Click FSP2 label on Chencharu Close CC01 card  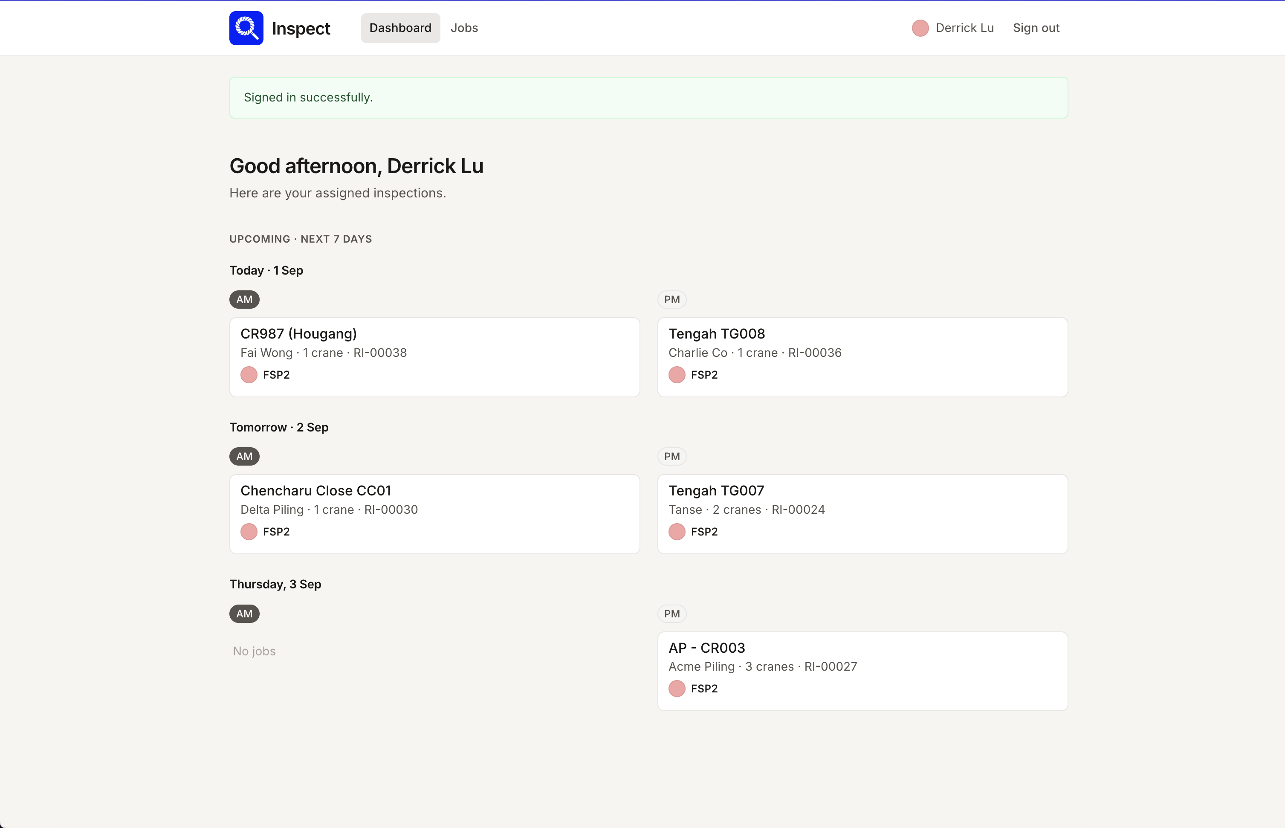click(276, 532)
